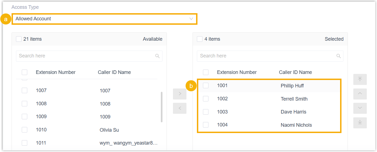Click the move-to-top arrow icon

point(360,79)
